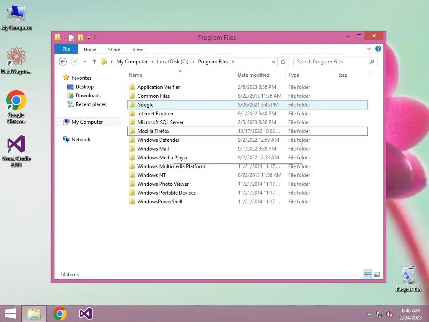Launch Chrome from the taskbar
The height and width of the screenshot is (322, 429).
click(60, 314)
